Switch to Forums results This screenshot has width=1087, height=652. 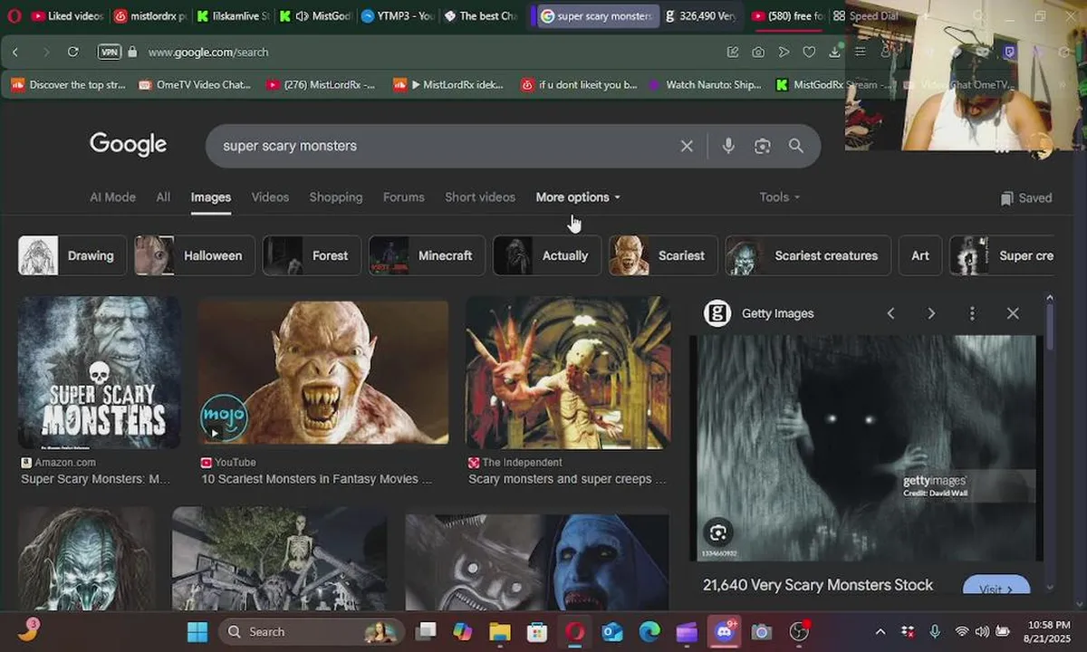(403, 197)
